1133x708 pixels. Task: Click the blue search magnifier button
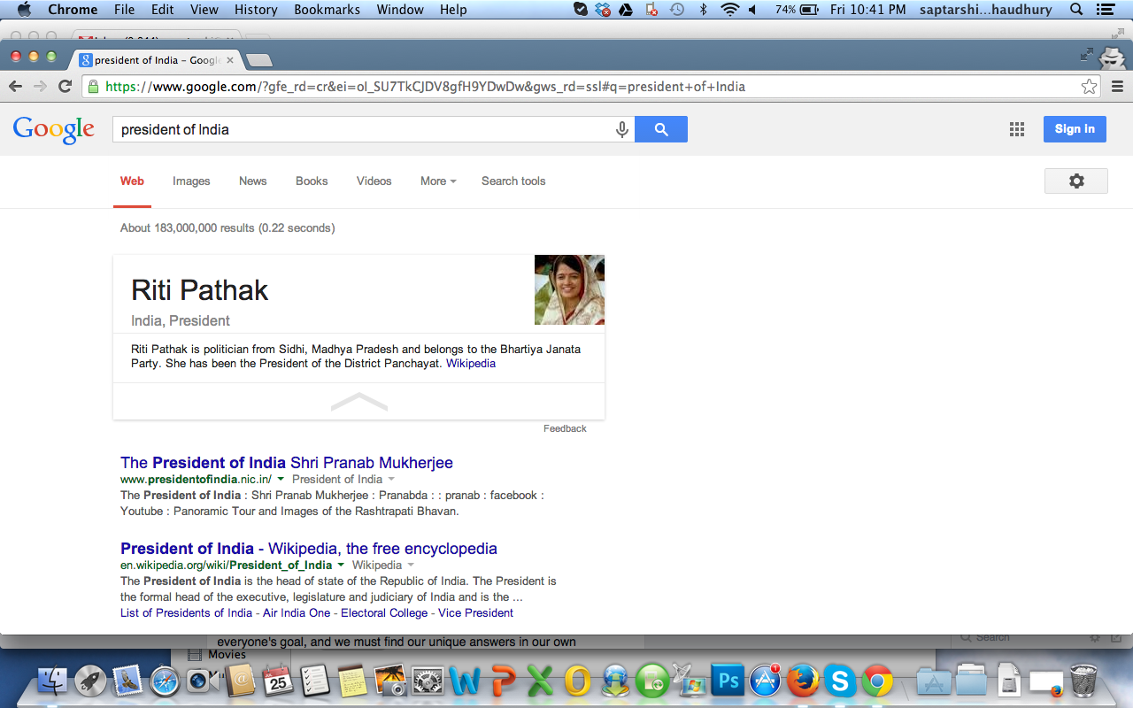coord(661,129)
